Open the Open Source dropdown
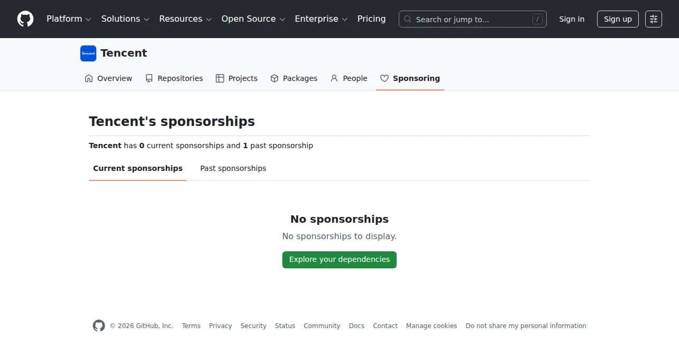The image size is (679, 354). (253, 19)
